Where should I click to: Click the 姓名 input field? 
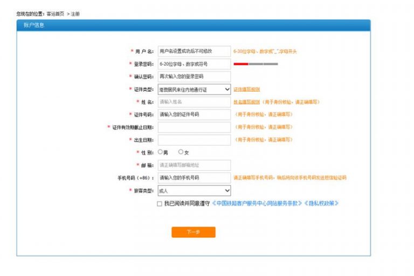[x=194, y=102]
